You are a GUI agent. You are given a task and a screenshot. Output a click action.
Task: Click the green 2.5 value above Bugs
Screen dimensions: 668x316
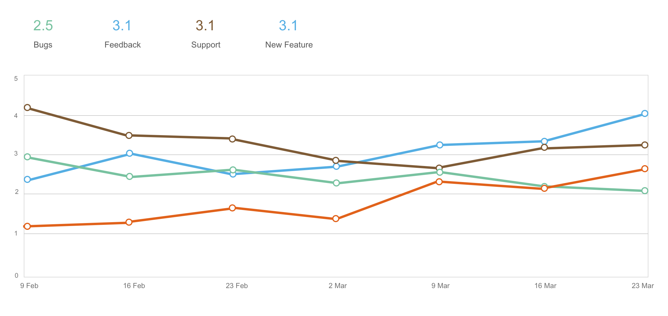43,26
